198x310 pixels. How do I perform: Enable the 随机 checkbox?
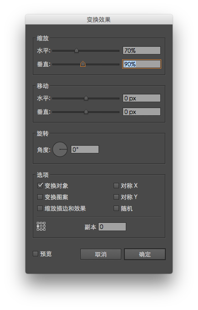(116, 208)
